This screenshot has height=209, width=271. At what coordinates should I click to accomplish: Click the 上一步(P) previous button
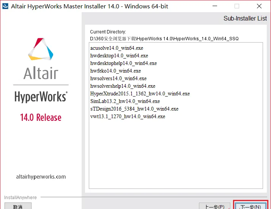point(214,206)
